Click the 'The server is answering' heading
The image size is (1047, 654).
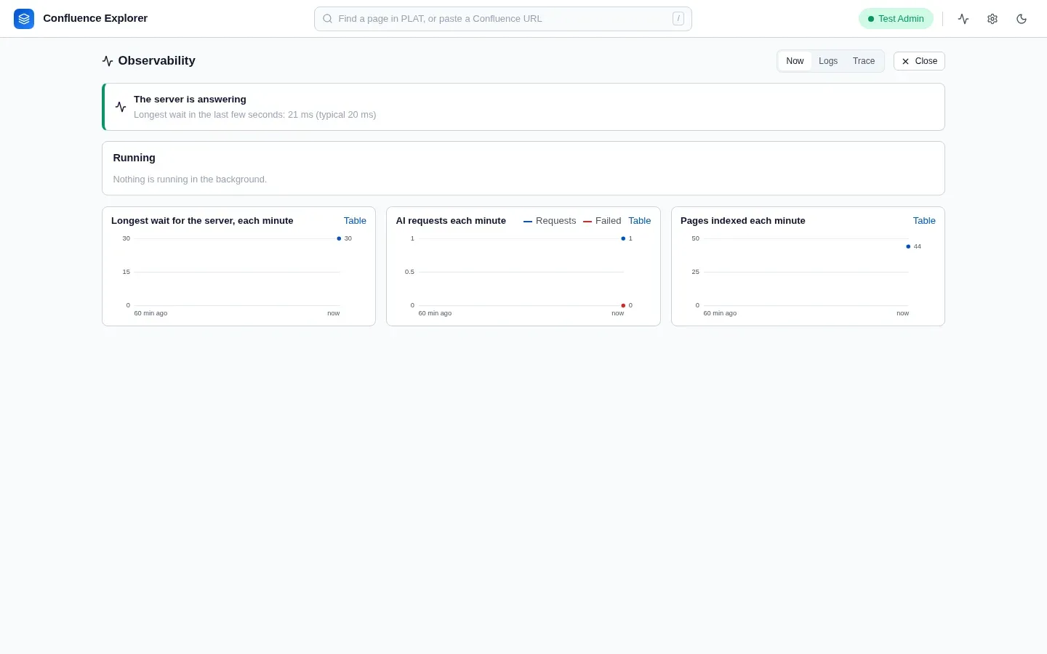pyautogui.click(x=190, y=100)
